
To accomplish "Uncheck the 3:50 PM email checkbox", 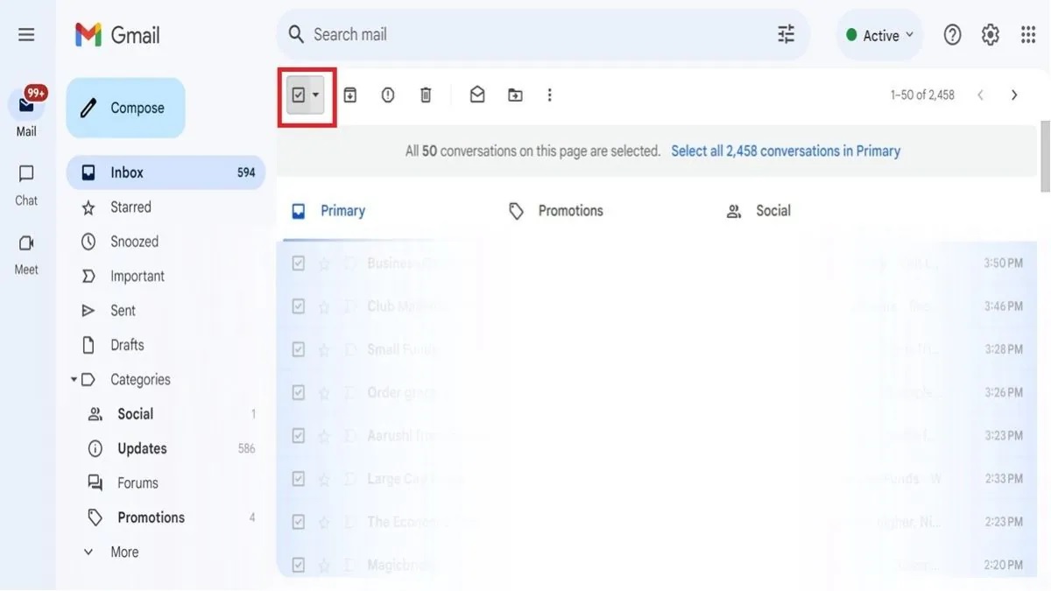I will [x=299, y=264].
